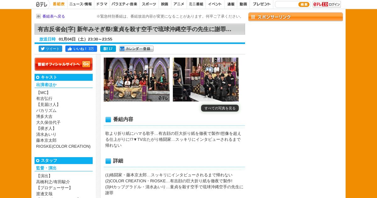Focus the site search input field

click(x=286, y=4)
